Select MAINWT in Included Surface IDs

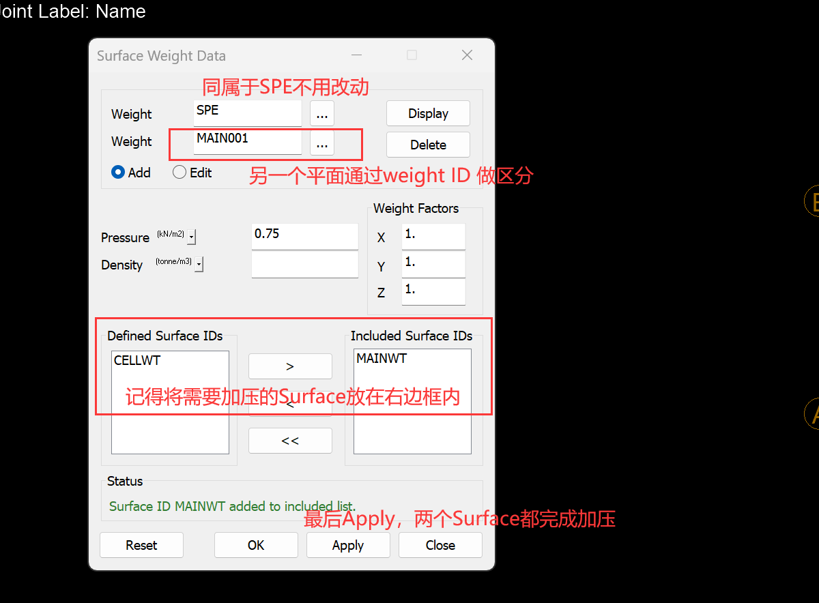(382, 358)
